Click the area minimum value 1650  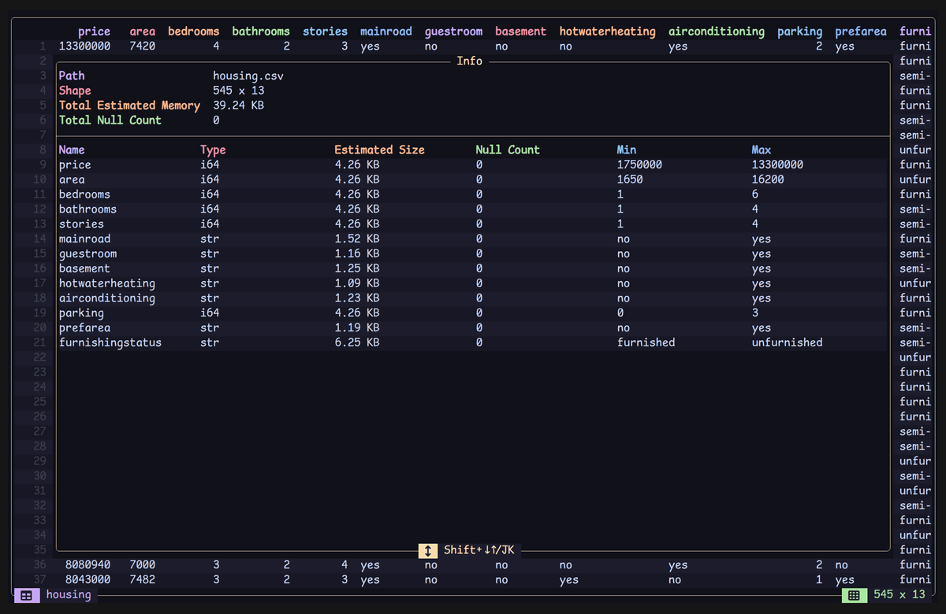point(630,179)
